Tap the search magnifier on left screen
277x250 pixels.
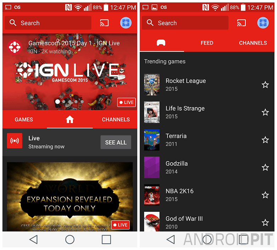13,23
